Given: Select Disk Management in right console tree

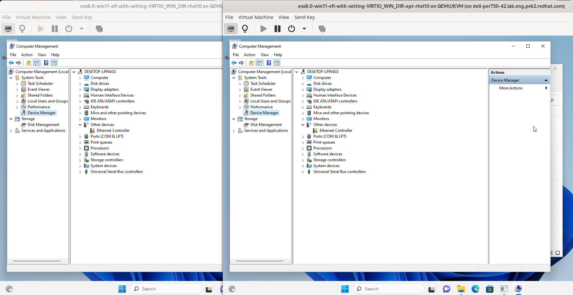Looking at the screenshot, I should coord(266,125).
